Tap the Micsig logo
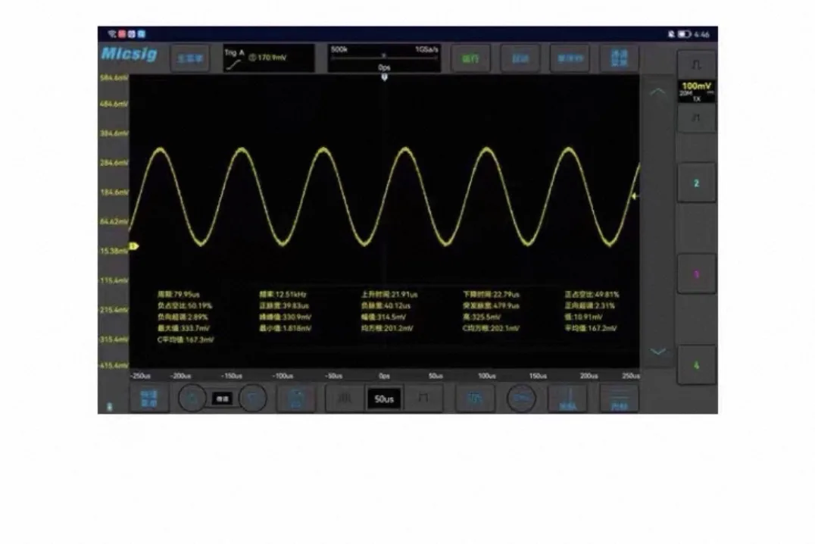Image resolution: width=815 pixels, height=544 pixels. [129, 54]
